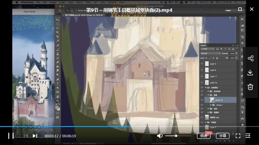Image resolution: width=259 pixels, height=145 pixels.
Task: Open the Kind filter dropdown in Layers
Action: pyautogui.click(x=207, y=49)
